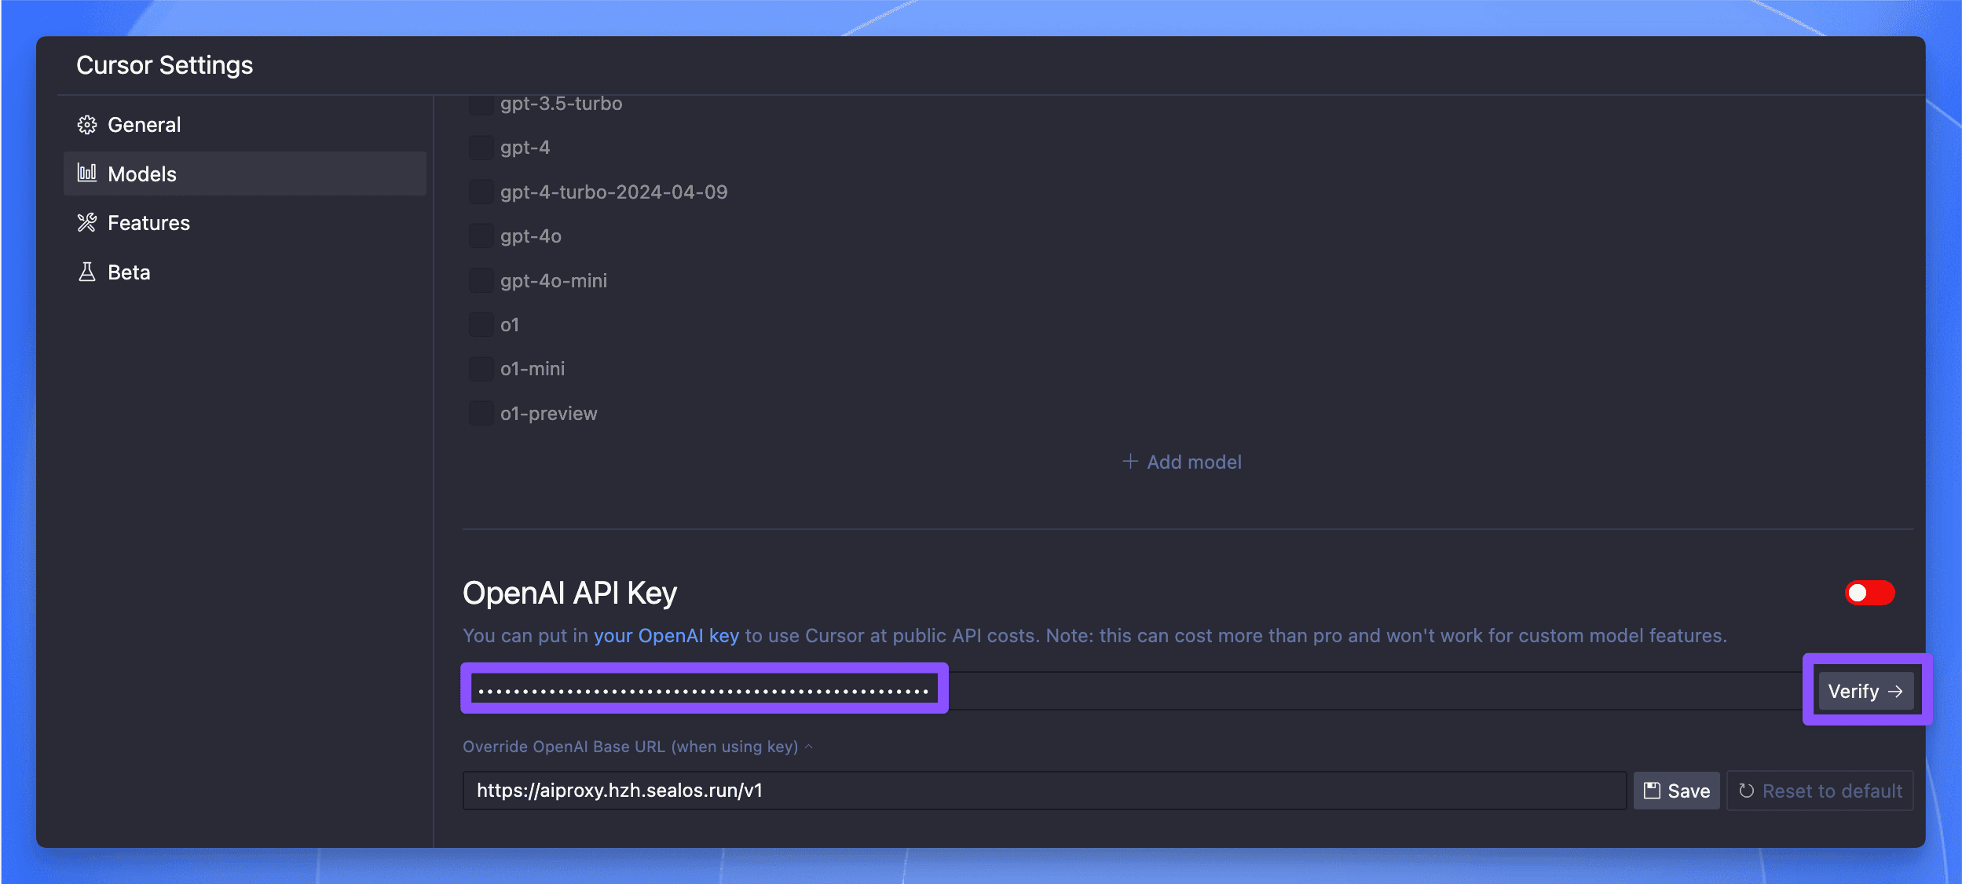The height and width of the screenshot is (884, 1962).
Task: Click the arrow icon on Verify
Action: click(x=1895, y=691)
